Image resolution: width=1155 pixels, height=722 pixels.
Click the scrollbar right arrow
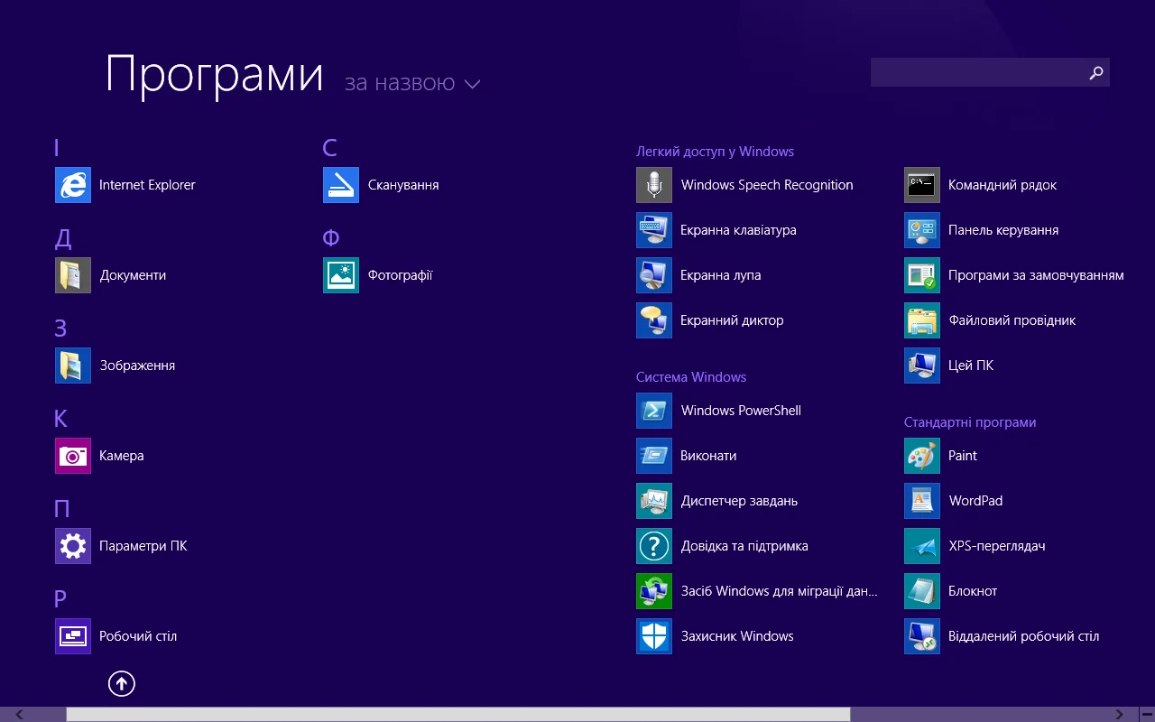[1119, 715]
